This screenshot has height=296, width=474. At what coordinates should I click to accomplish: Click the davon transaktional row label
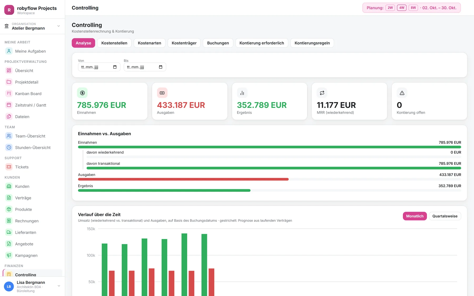[103, 163]
